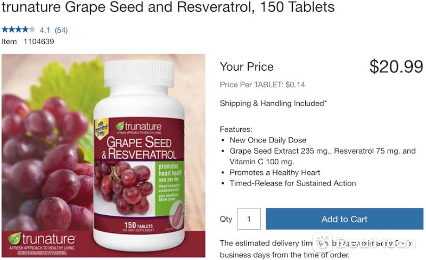Click the star rating icons
Viewport: 426px width, 260px height.
[19, 29]
